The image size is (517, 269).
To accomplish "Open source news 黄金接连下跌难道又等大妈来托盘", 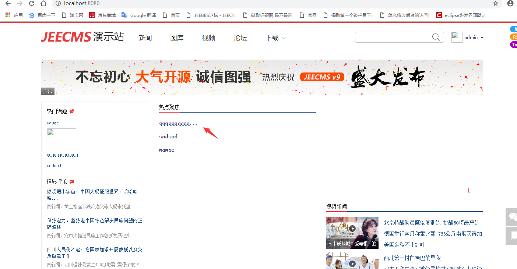I will (x=97, y=206).
